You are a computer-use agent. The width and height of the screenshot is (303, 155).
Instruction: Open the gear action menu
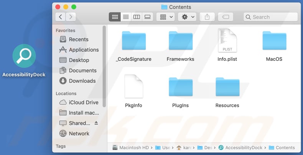click(187, 17)
